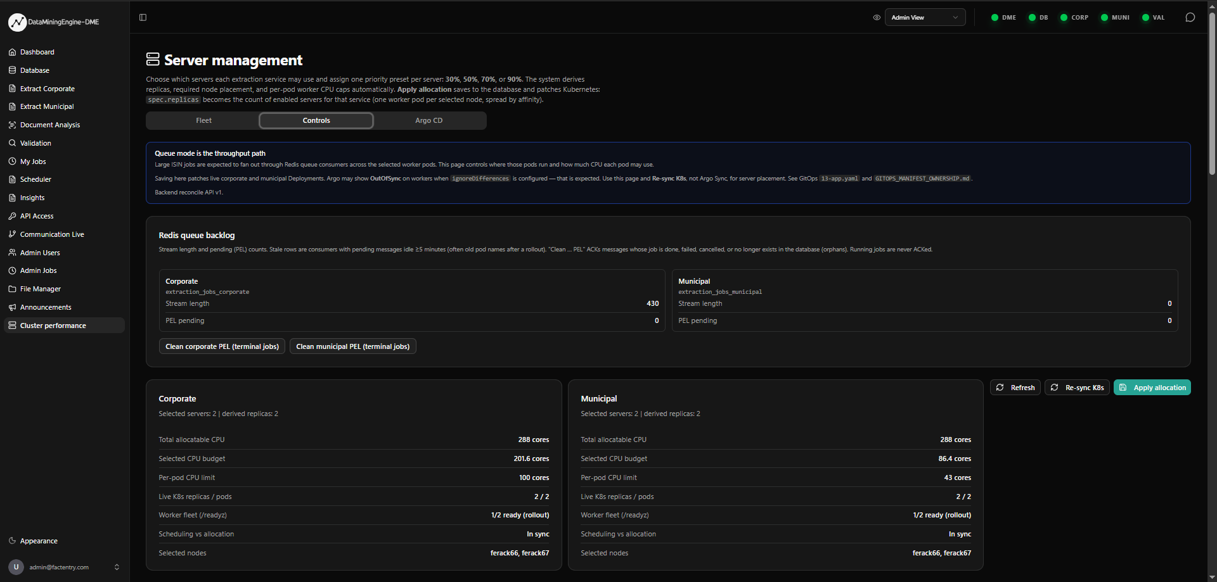1217x582 pixels.
Task: Click the VAL status indicator
Action: [1153, 18]
